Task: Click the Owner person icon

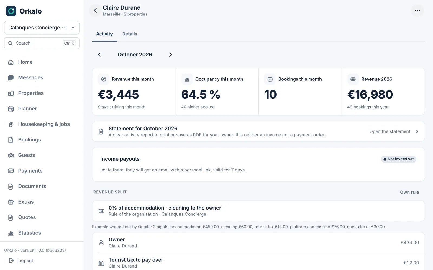Action: (101, 243)
